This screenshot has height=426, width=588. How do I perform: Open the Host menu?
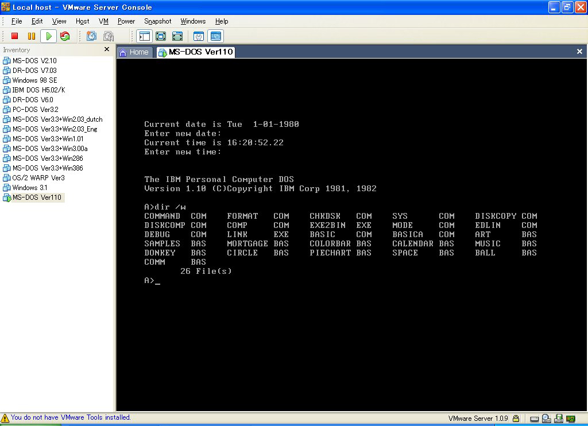[x=82, y=21]
